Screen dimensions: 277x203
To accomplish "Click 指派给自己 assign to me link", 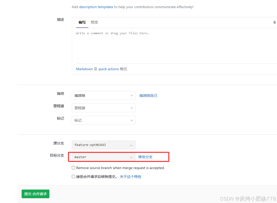I will coord(148,96).
